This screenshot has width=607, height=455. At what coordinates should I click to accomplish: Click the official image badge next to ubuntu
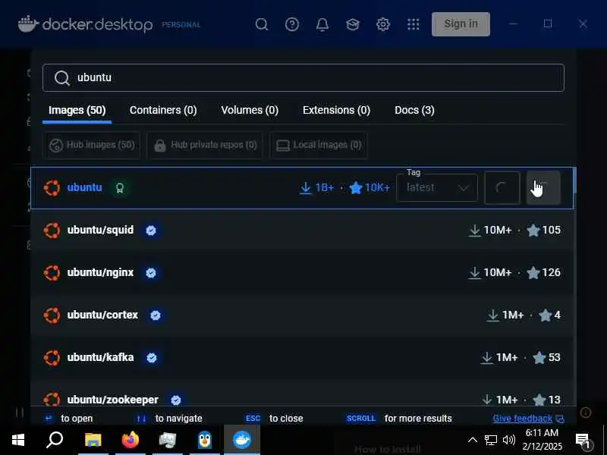(x=120, y=188)
